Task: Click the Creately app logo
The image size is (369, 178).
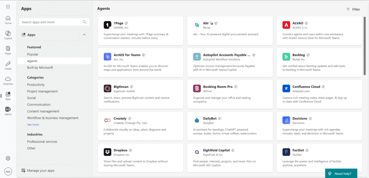Action: (x=107, y=120)
